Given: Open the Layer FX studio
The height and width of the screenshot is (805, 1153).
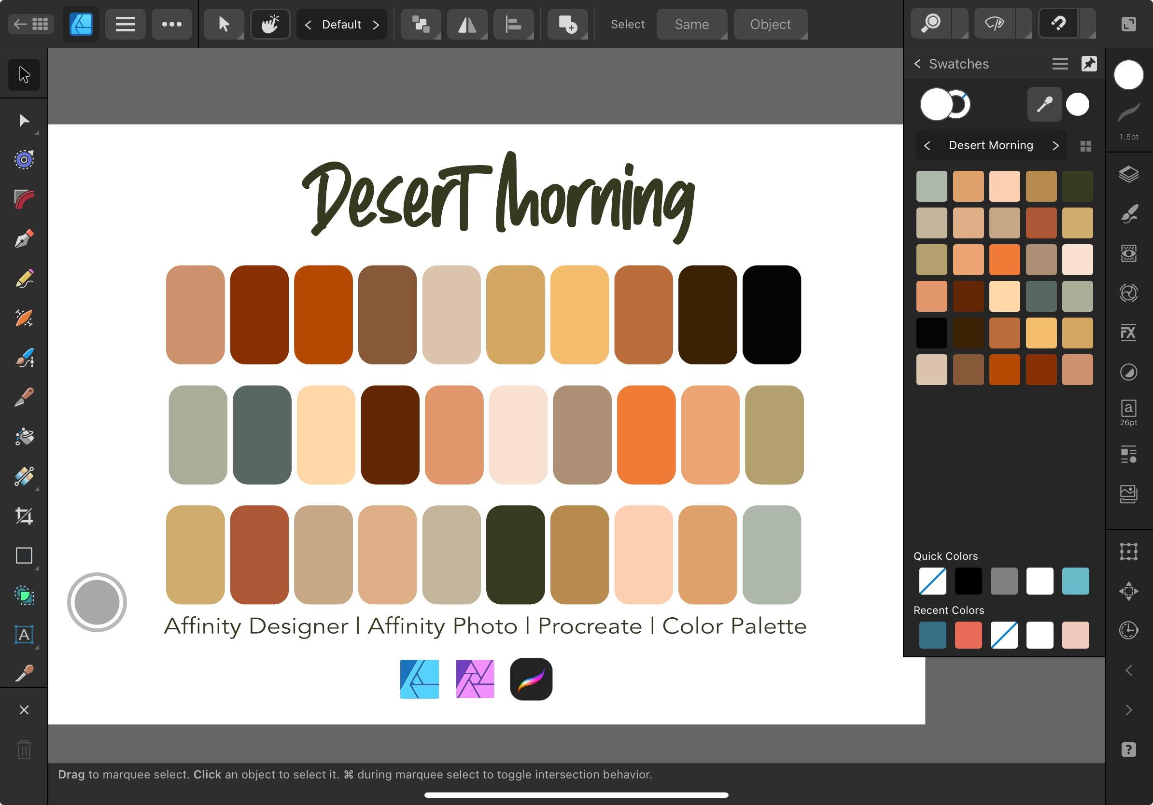Looking at the screenshot, I should 1128,333.
